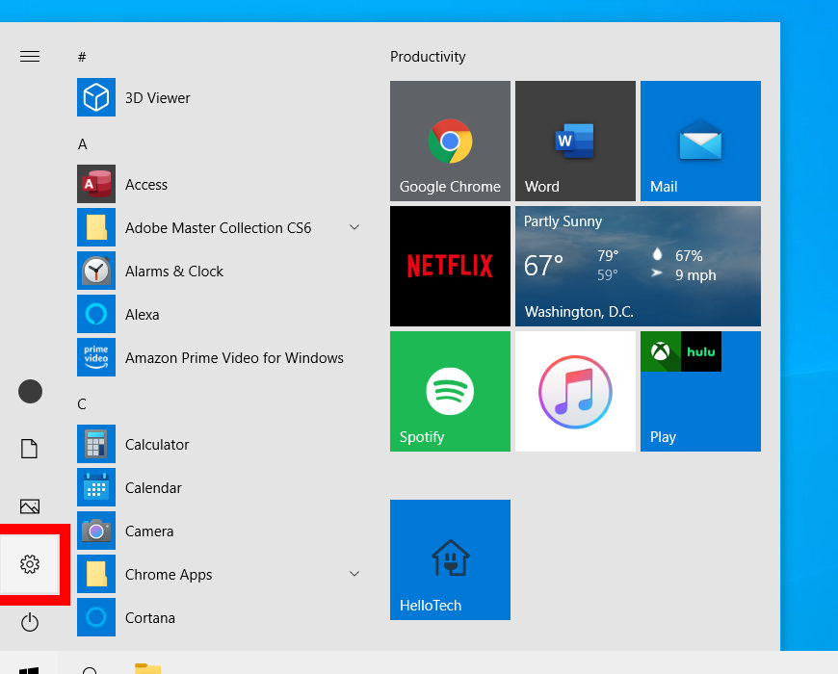Screen dimensions: 838x674
Task: Open the HelloTech tile
Action: (x=450, y=559)
